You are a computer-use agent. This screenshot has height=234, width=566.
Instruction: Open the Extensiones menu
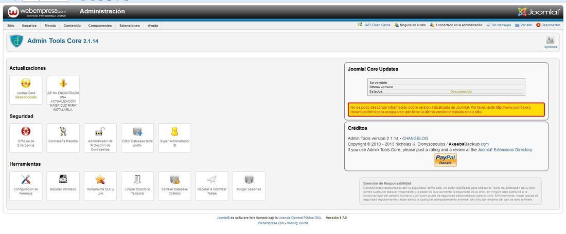click(130, 26)
